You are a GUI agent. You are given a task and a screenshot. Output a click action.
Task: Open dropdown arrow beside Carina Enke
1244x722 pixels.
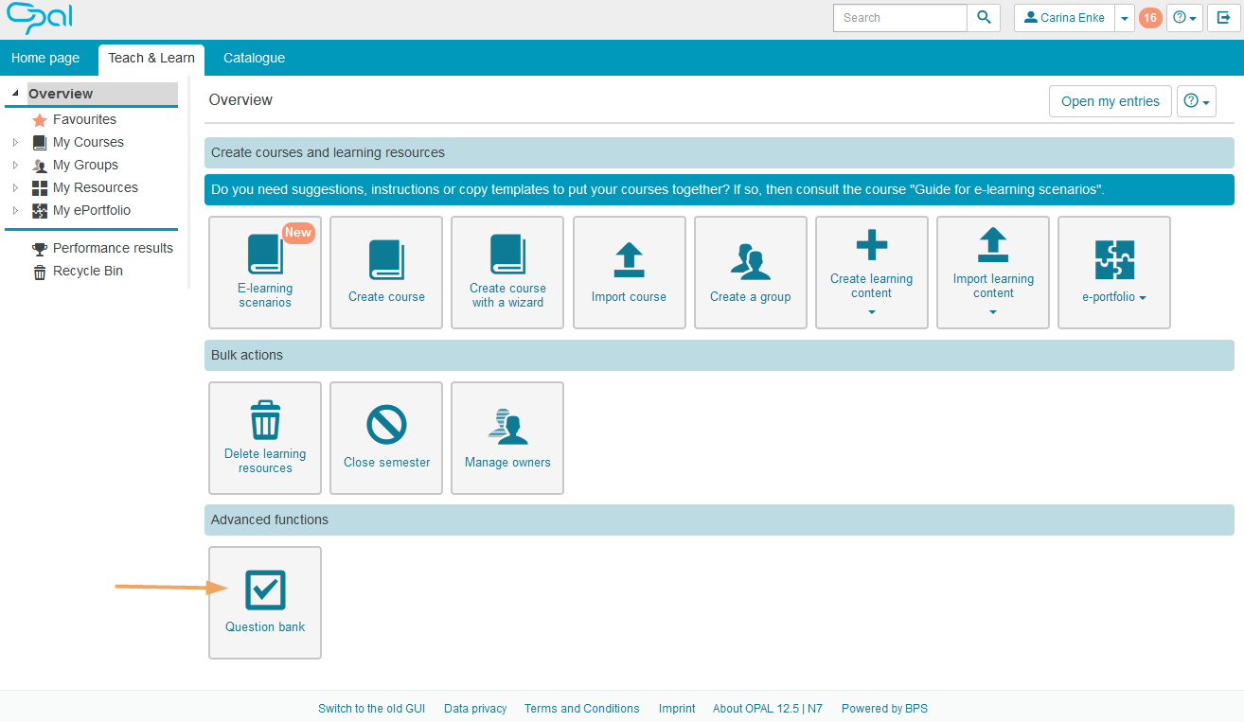(1124, 18)
